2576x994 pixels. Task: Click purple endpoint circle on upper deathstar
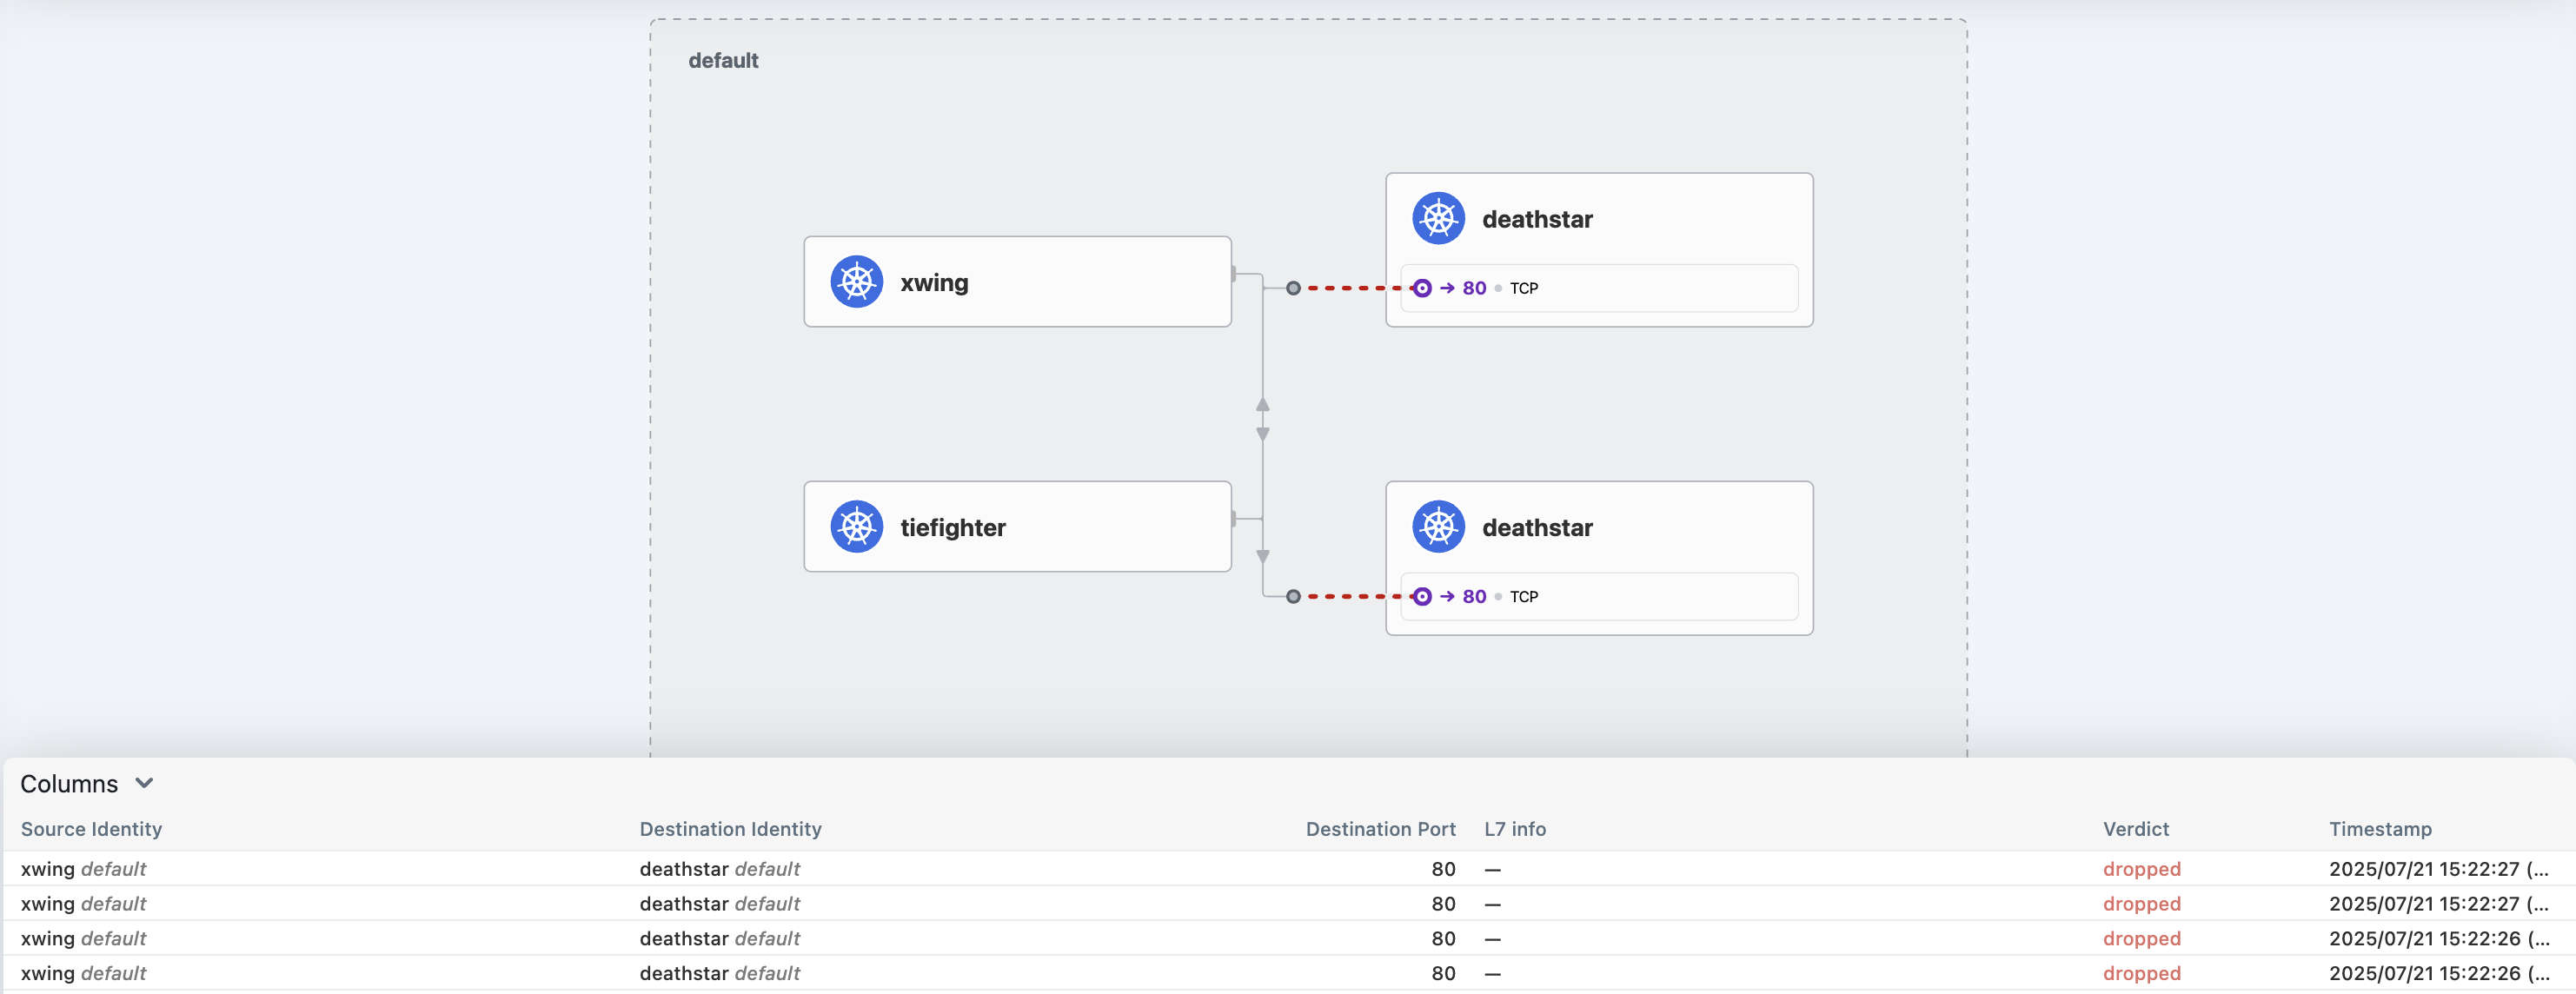1422,288
